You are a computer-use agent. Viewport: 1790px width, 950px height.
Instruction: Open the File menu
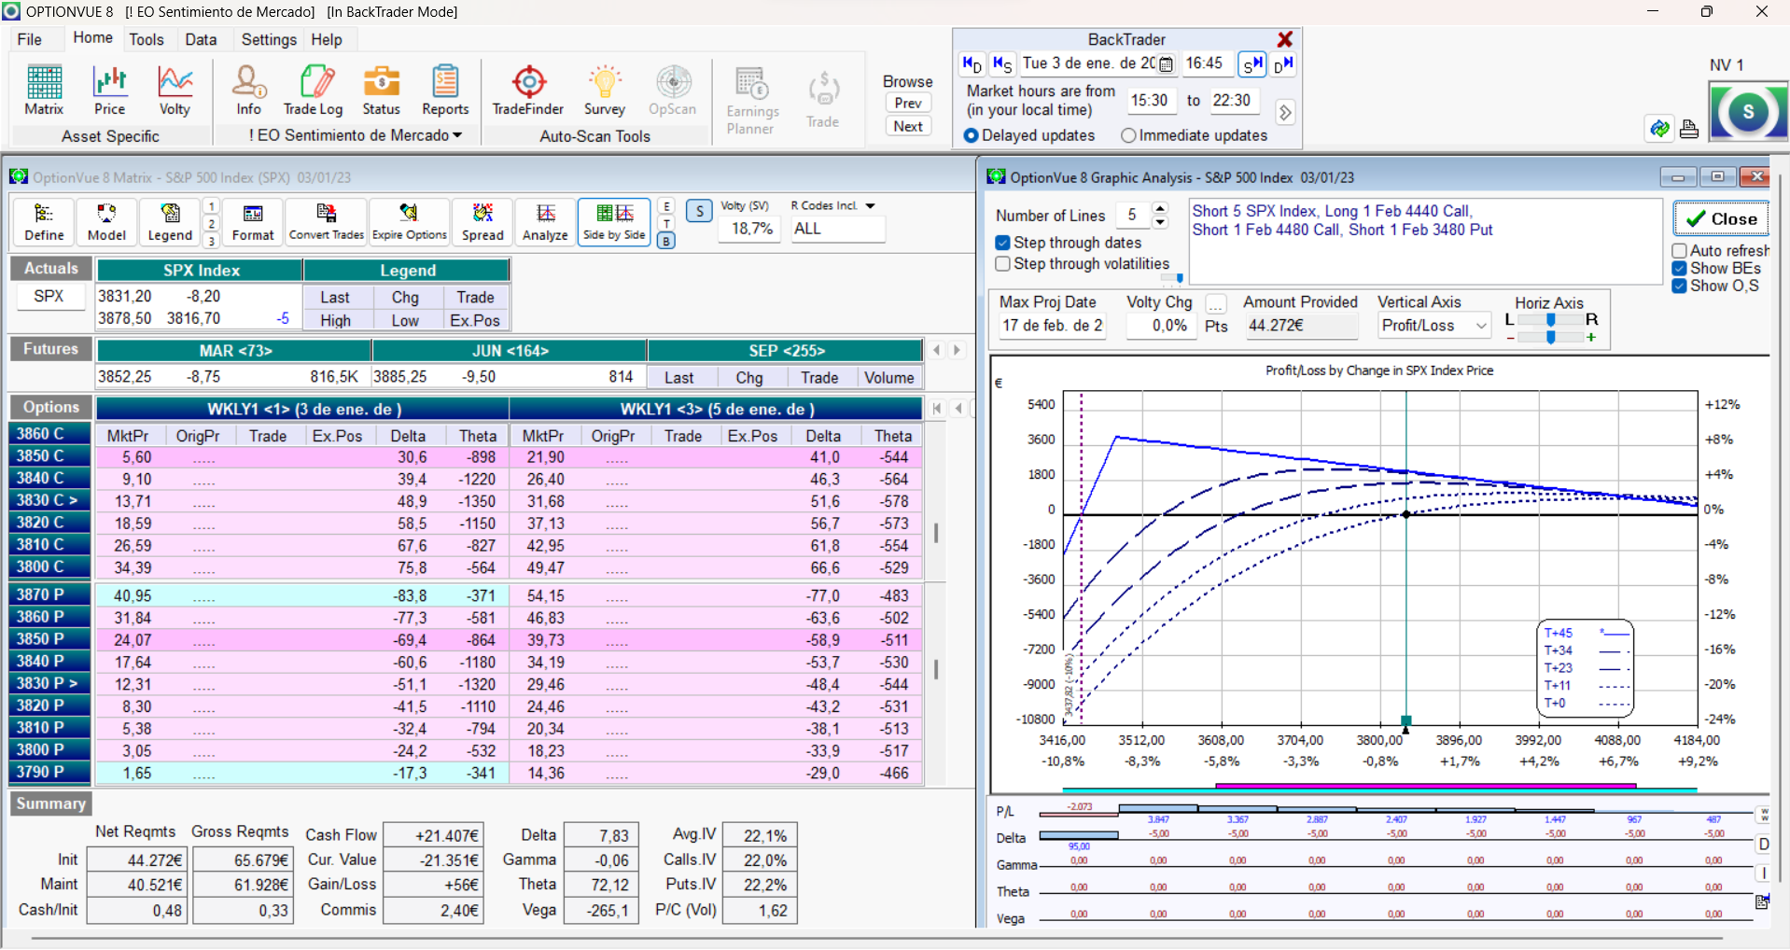30,39
